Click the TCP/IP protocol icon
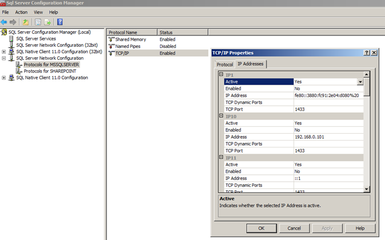 point(112,53)
